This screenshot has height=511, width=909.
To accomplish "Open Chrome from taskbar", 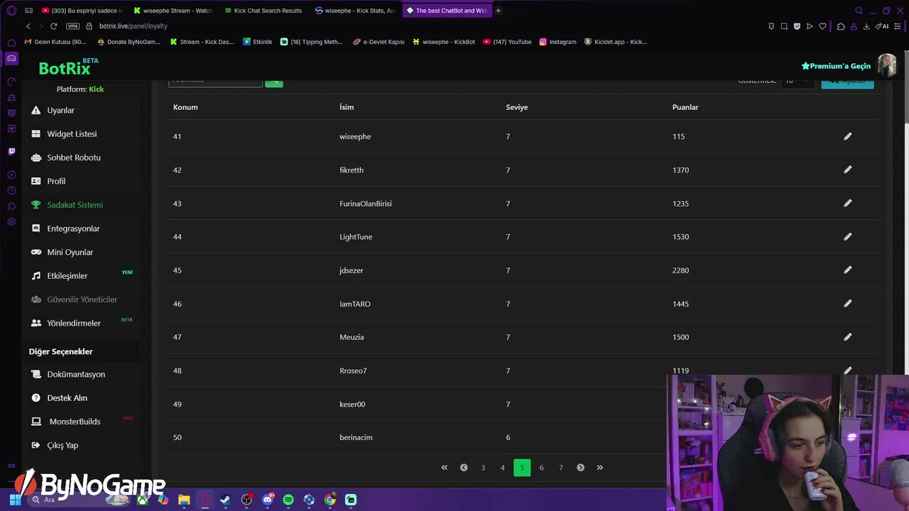I will 330,500.
